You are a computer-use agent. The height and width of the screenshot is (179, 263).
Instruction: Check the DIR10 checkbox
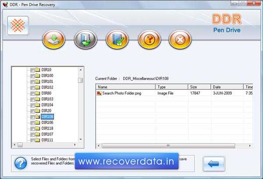[32, 70]
